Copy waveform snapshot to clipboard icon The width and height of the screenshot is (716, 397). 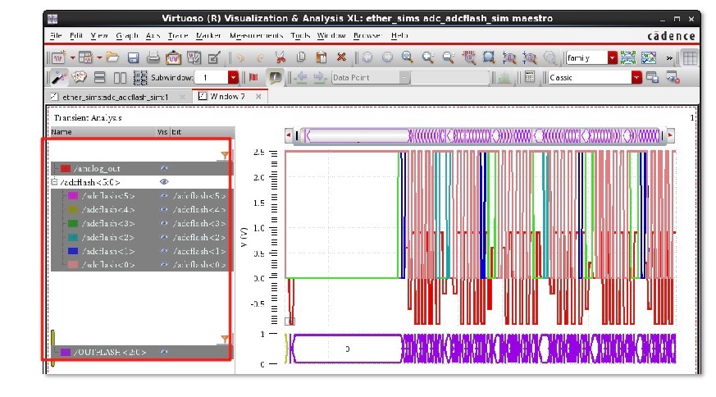click(x=173, y=58)
